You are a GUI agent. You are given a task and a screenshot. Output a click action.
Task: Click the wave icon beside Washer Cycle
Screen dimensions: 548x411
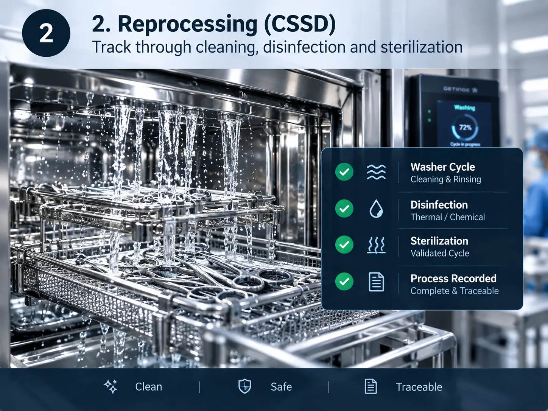click(376, 172)
